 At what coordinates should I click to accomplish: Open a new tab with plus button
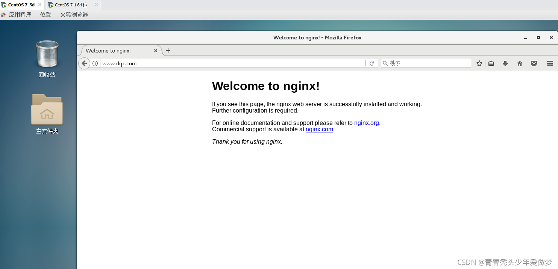click(168, 51)
